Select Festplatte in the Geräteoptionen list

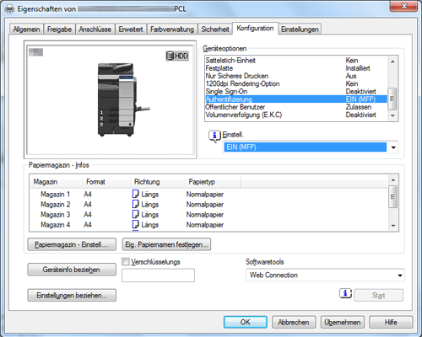coord(296,68)
